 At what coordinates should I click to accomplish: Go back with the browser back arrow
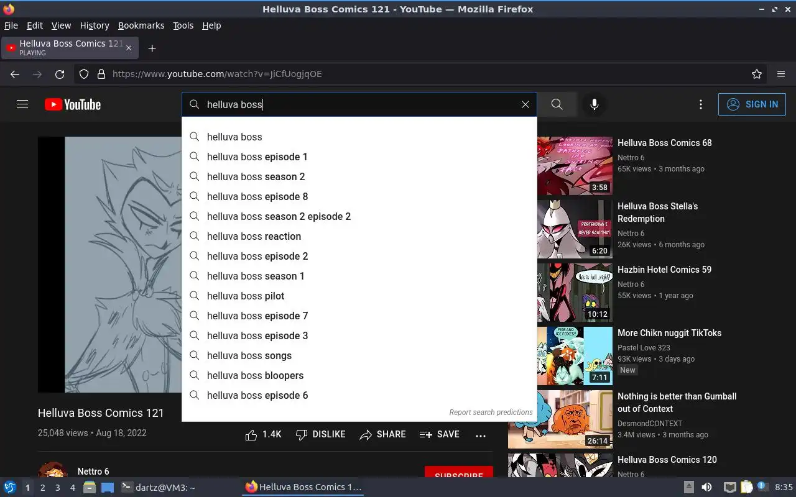15,74
